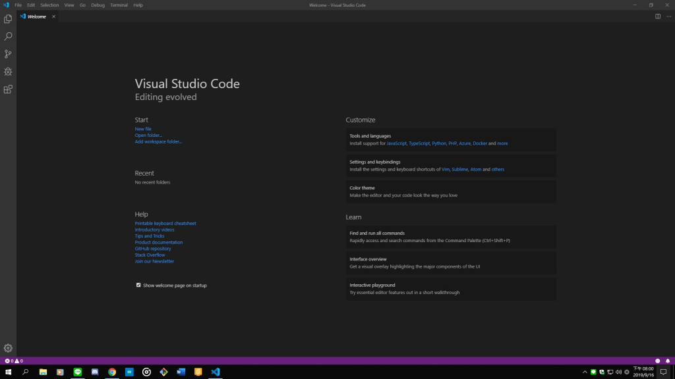The width and height of the screenshot is (675, 379).
Task: Open the Help menu
Action: (x=138, y=5)
